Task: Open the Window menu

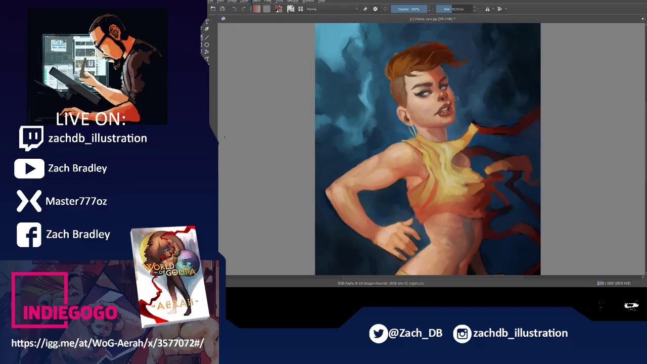Action: [308, 1]
